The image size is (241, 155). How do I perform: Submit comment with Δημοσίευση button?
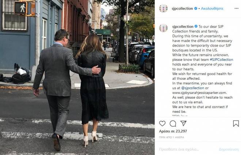[229, 149]
